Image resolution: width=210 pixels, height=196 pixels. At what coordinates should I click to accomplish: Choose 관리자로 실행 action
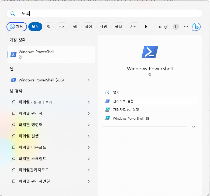pyautogui.click(x=150, y=101)
